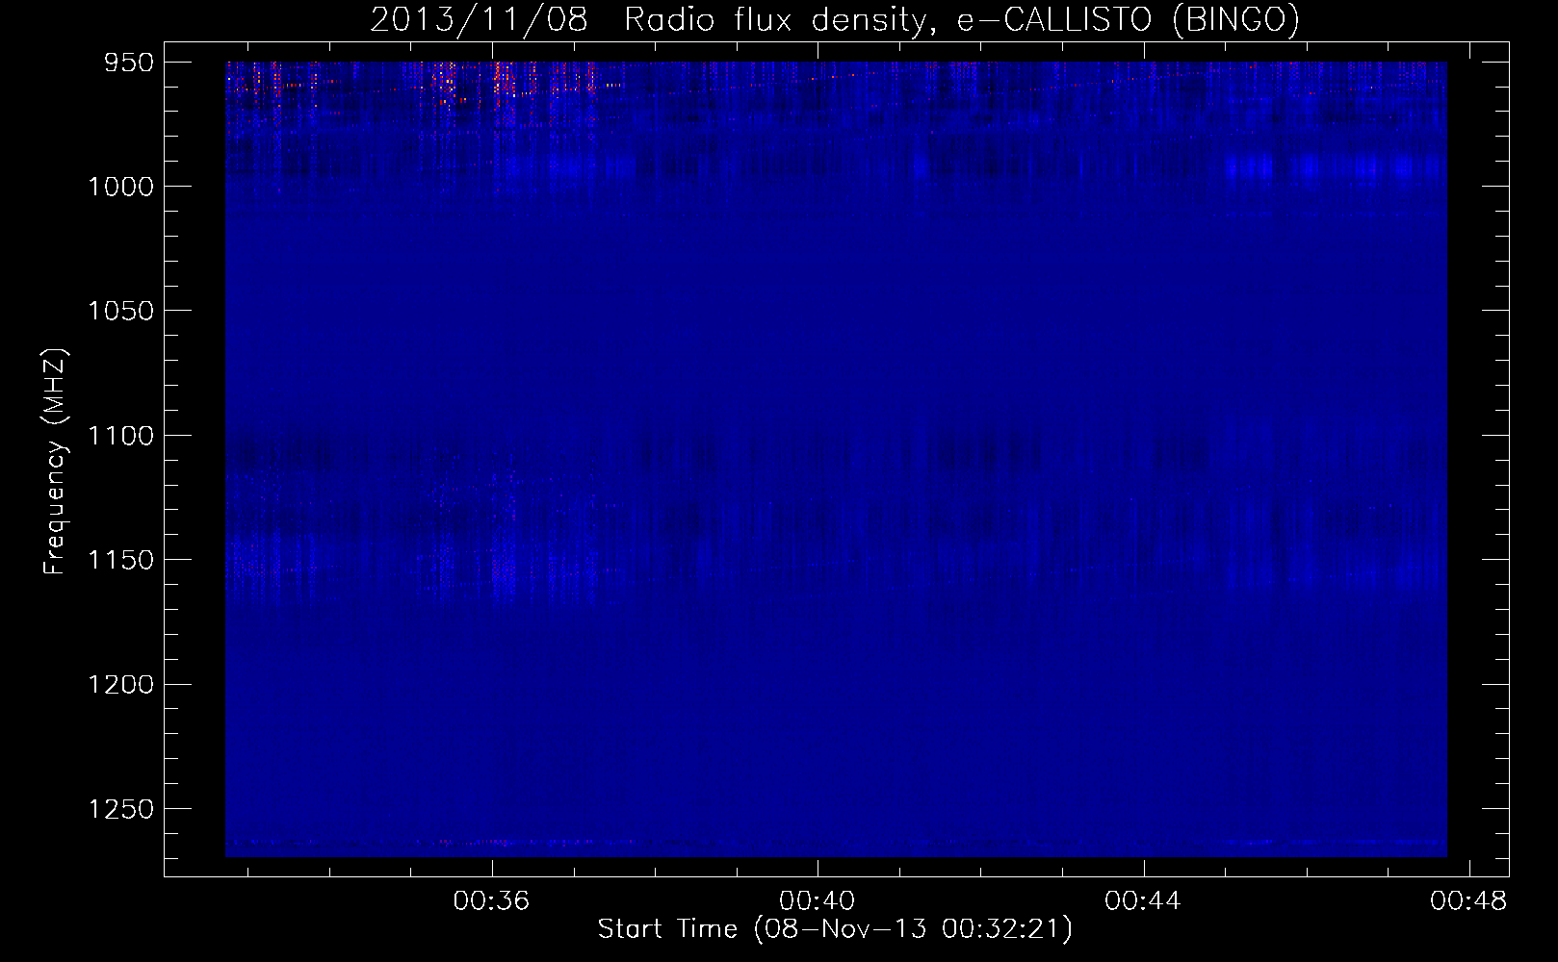Click the 00:36 time axis label
This screenshot has width=1558, height=962.
[492, 900]
